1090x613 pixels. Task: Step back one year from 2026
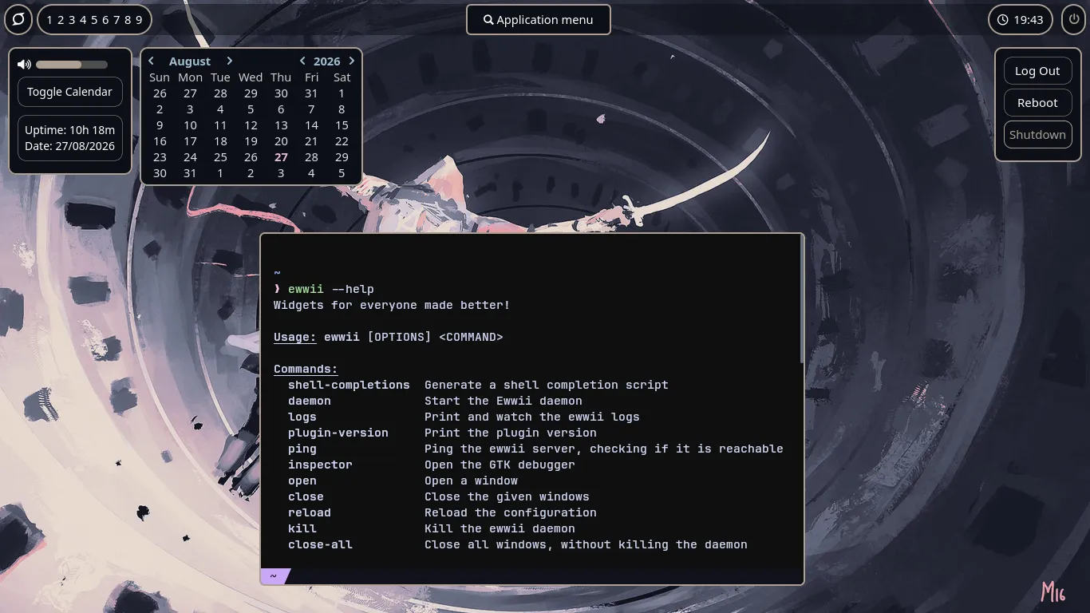tap(302, 61)
